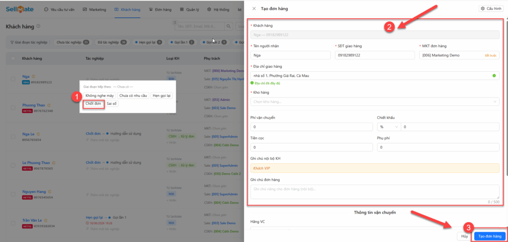Click the Tên người nhận field
The width and height of the screenshot is (508, 242).
point(290,55)
